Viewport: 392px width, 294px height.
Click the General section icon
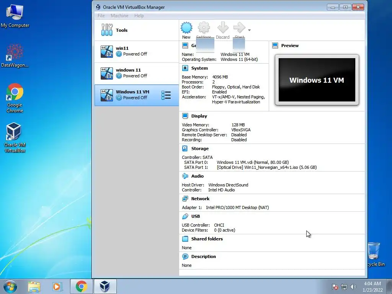pos(185,46)
